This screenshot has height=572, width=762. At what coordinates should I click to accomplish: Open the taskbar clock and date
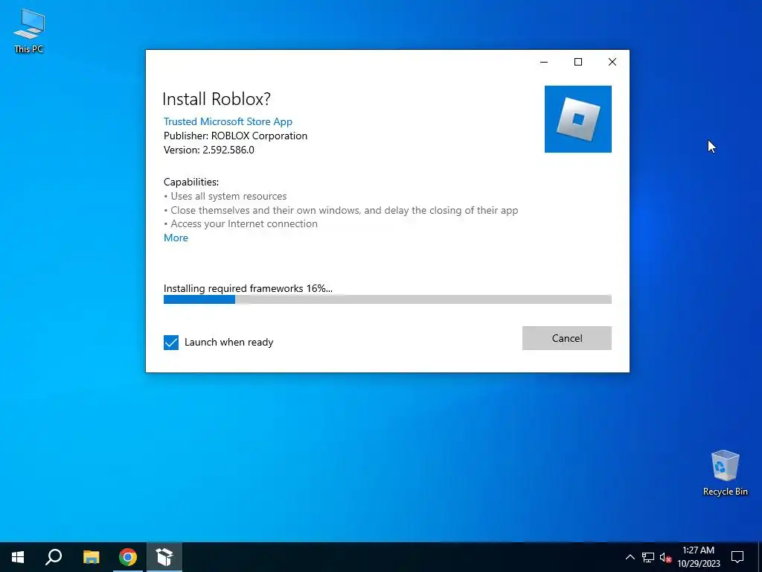[698, 557]
